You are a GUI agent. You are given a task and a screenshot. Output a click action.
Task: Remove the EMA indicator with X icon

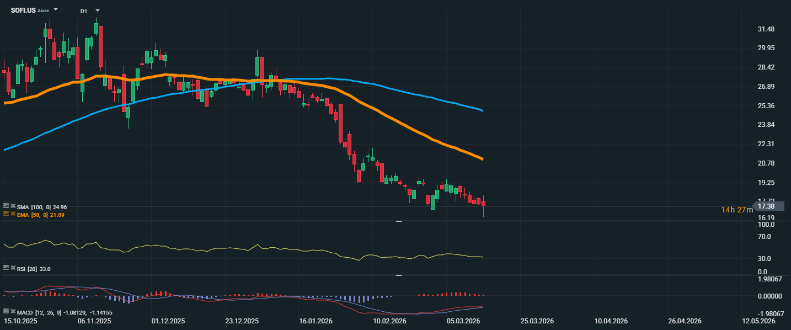(13, 214)
